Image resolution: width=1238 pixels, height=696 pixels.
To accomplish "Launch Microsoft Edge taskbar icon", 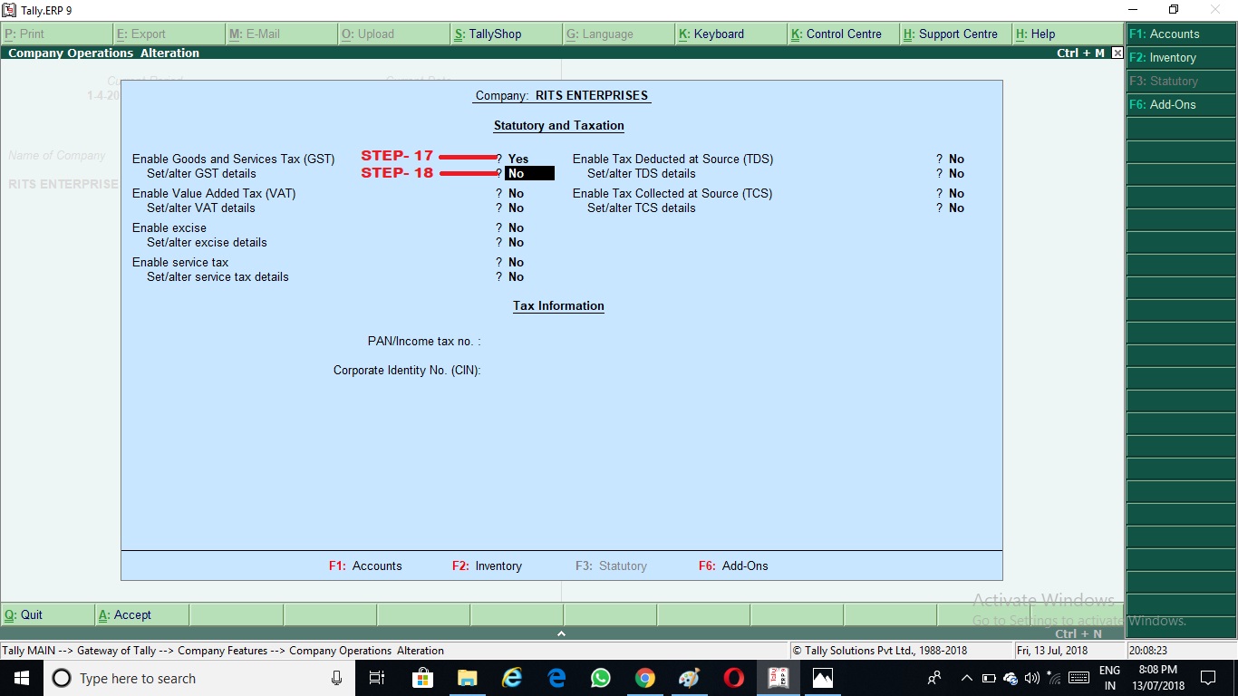I will pyautogui.click(x=556, y=678).
